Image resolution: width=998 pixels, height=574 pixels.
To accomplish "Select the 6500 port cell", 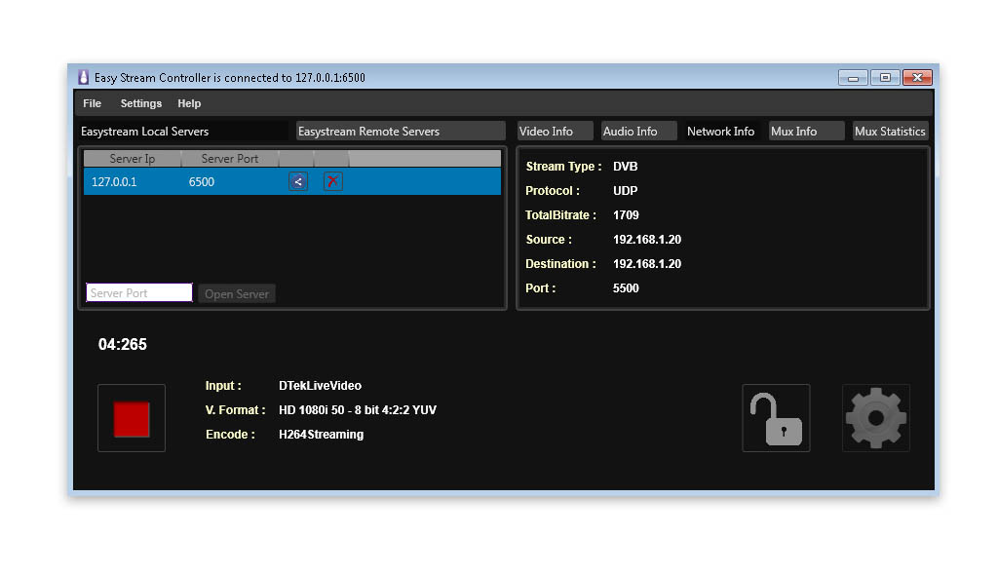I will coord(202,182).
